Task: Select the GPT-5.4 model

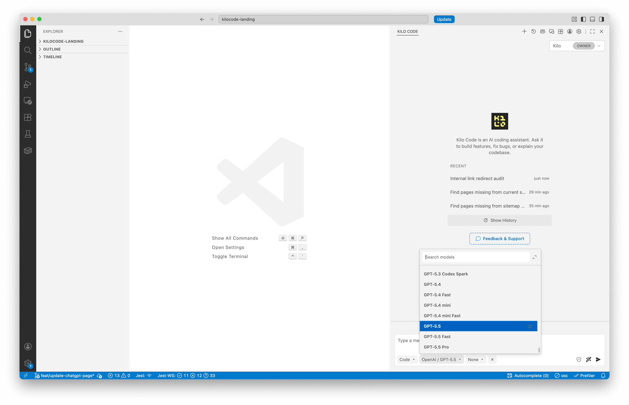Action: tap(478, 285)
